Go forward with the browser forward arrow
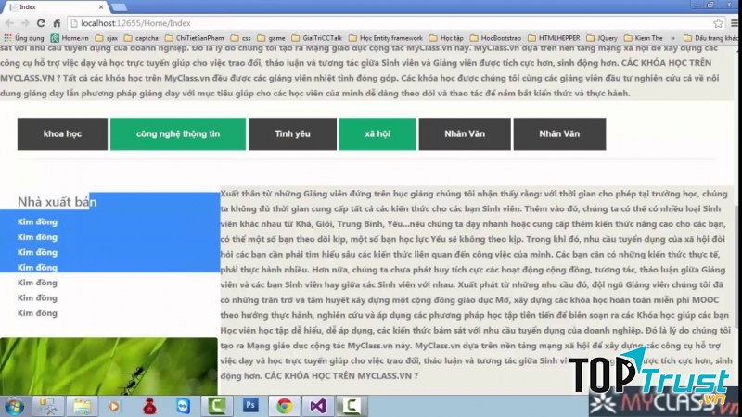 click(25, 23)
